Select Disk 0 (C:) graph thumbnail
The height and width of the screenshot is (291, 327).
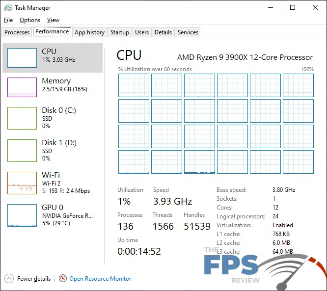coord(22,118)
